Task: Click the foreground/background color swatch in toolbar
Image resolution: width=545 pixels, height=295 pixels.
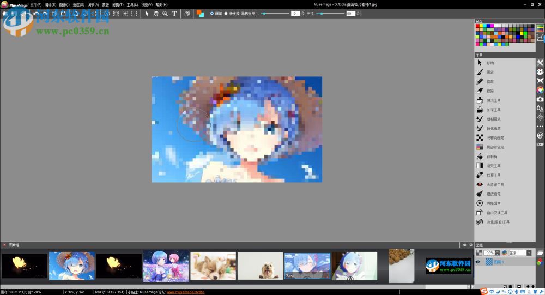Action: point(200,14)
